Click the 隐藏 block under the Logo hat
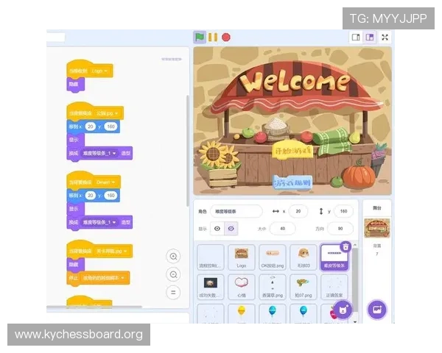442x353 pixels. (x=76, y=85)
